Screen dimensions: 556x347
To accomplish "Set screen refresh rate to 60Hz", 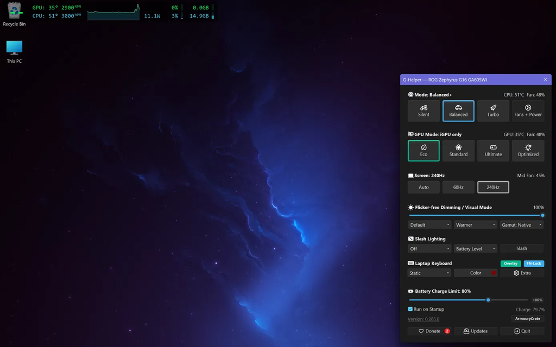I will (458, 187).
